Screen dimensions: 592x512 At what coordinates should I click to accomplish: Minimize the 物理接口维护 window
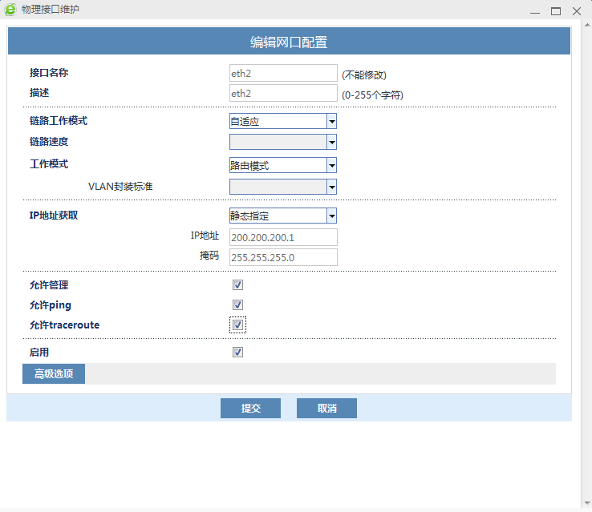(535, 11)
